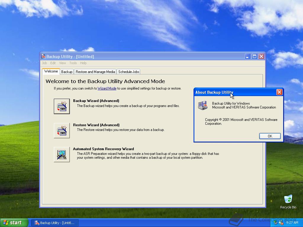Open the Tools menu
The height and width of the screenshot is (227, 303).
click(x=73, y=63)
